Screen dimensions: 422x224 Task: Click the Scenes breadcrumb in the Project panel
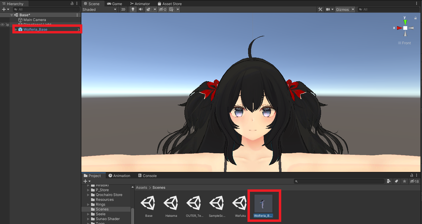pyautogui.click(x=159, y=187)
